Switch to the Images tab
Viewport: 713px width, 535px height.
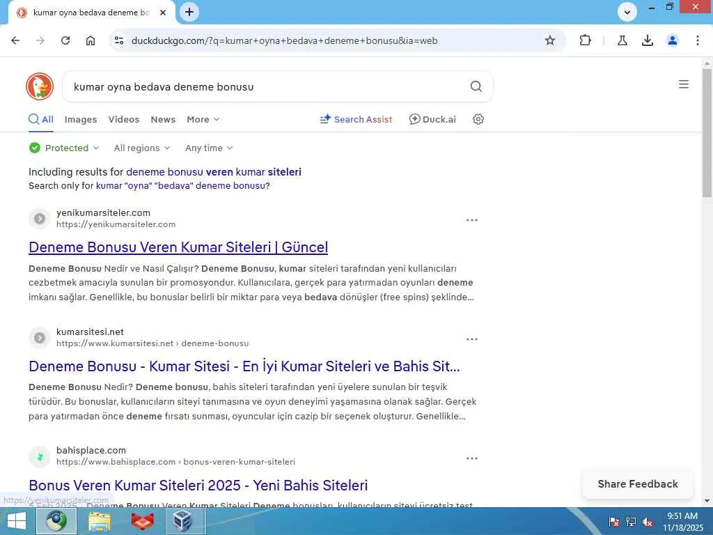click(x=81, y=120)
